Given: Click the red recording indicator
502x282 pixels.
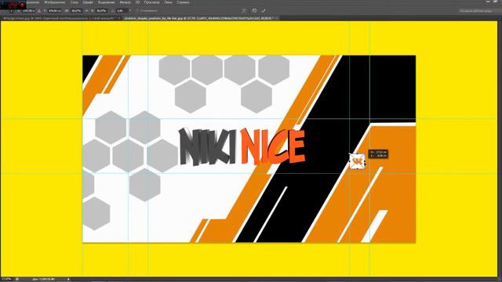Looking at the screenshot, I should click(x=22, y=5).
